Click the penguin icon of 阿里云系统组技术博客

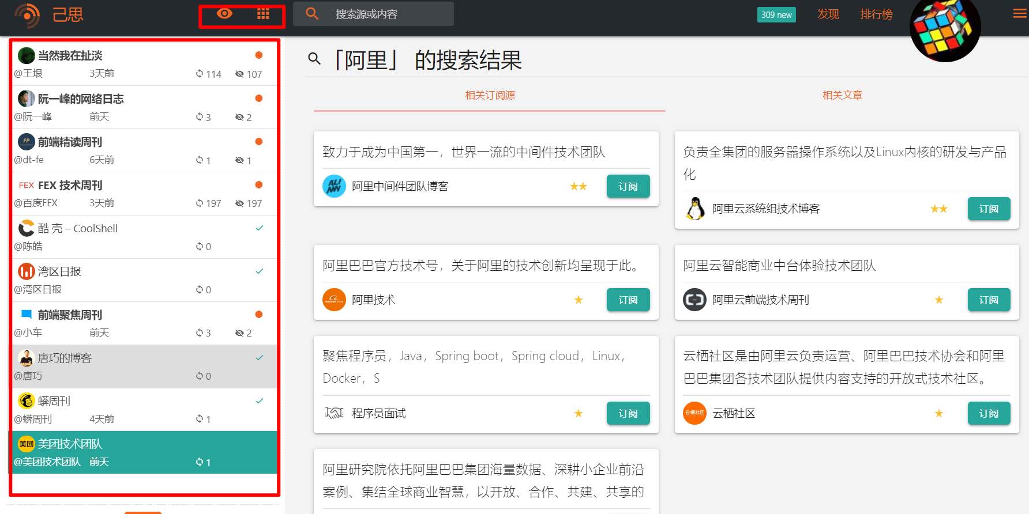click(695, 209)
